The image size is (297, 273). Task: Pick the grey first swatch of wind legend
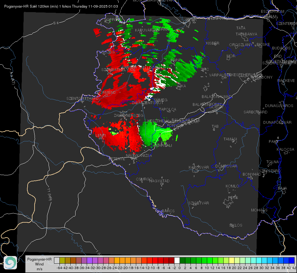[x=57, y=260]
